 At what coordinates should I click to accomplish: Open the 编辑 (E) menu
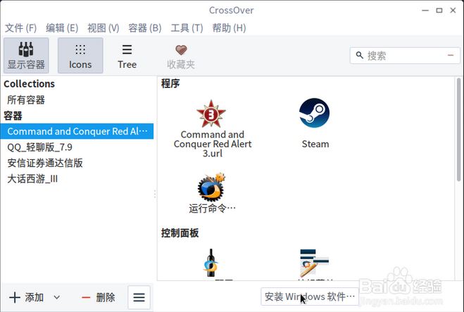point(62,28)
